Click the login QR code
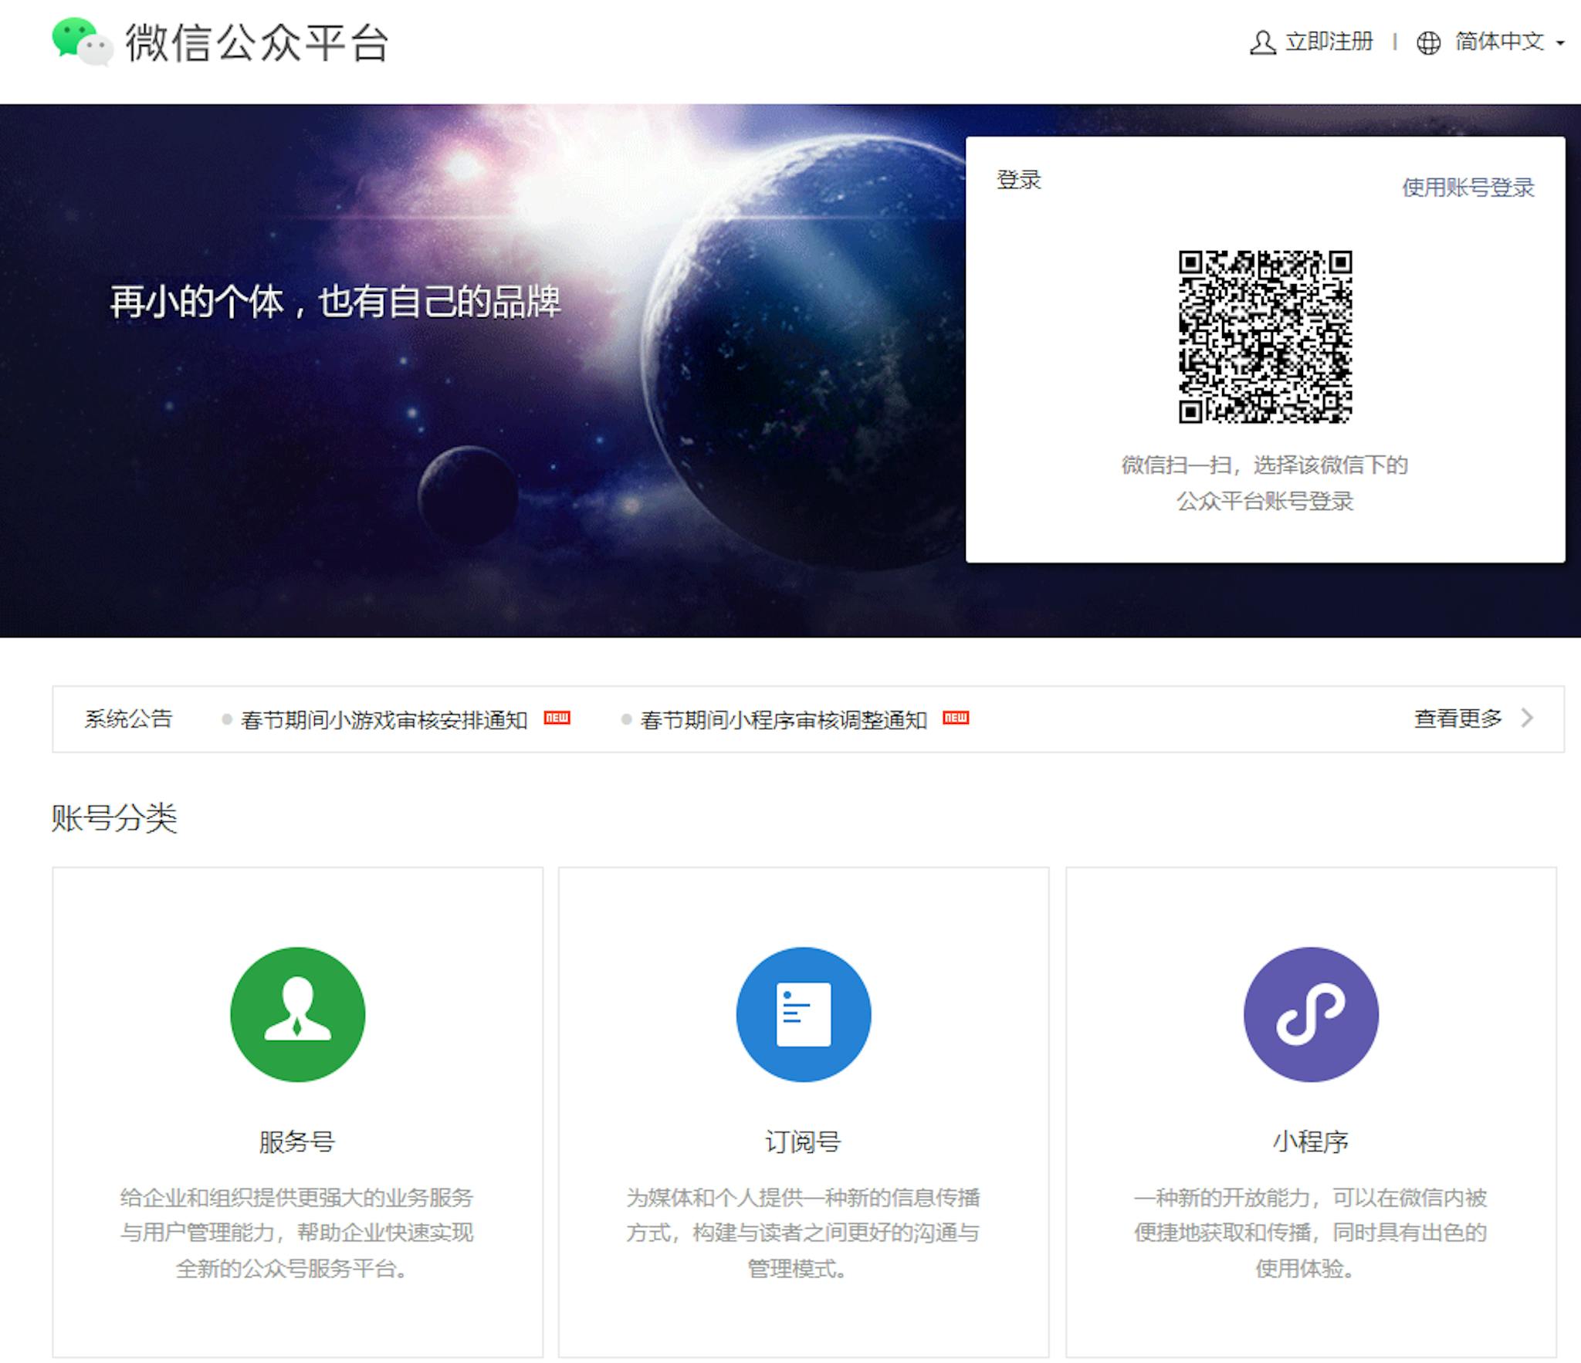The width and height of the screenshot is (1581, 1363). click(x=1264, y=337)
